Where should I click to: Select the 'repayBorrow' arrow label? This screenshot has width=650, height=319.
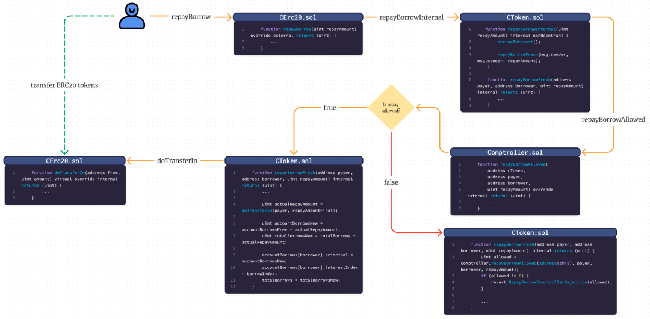coord(191,17)
